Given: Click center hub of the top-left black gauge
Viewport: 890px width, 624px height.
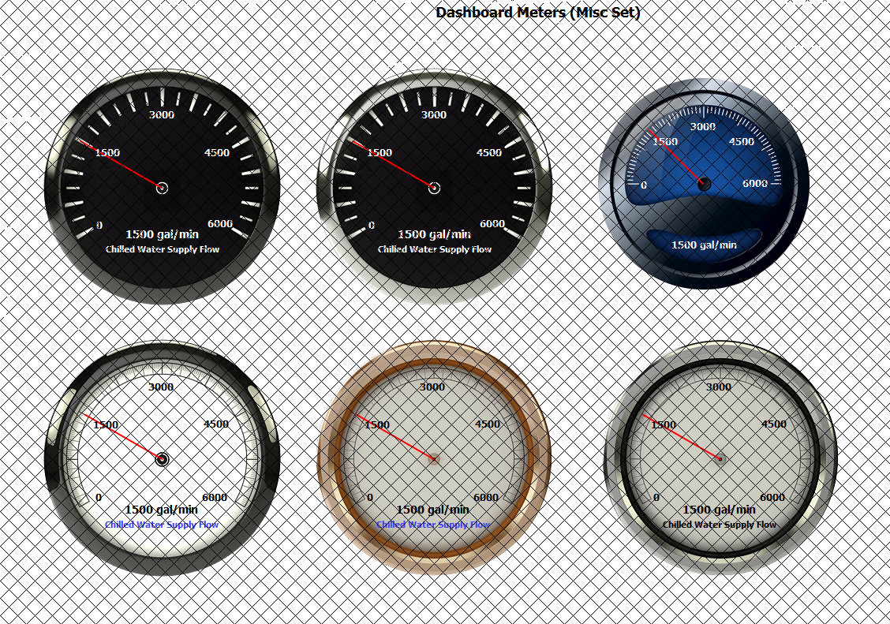Looking at the screenshot, I should (x=163, y=188).
